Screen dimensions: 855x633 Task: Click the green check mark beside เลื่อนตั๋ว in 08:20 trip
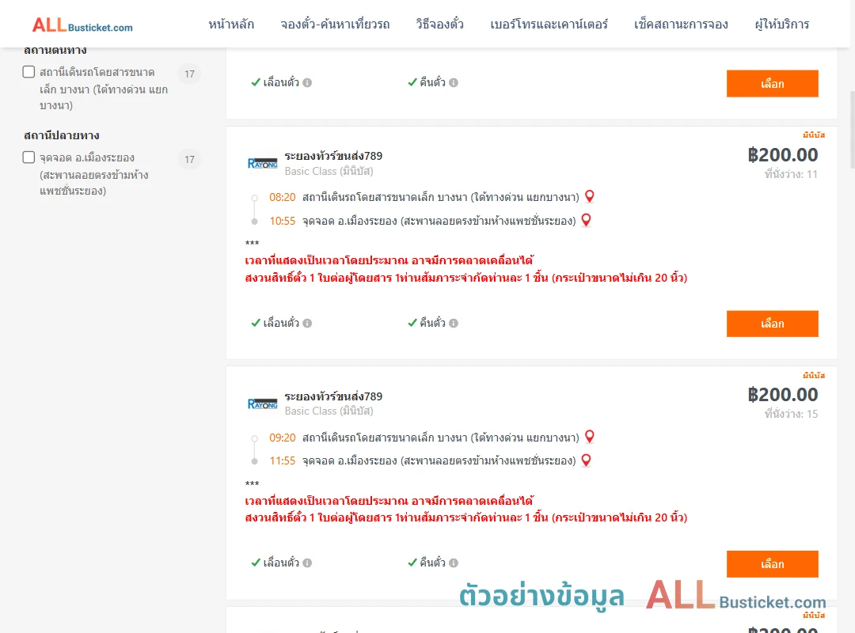coord(256,323)
